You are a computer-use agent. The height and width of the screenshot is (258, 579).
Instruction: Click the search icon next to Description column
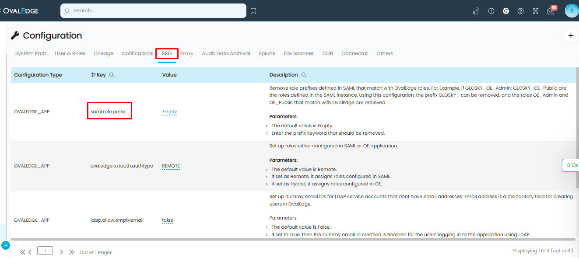pyautogui.click(x=304, y=75)
